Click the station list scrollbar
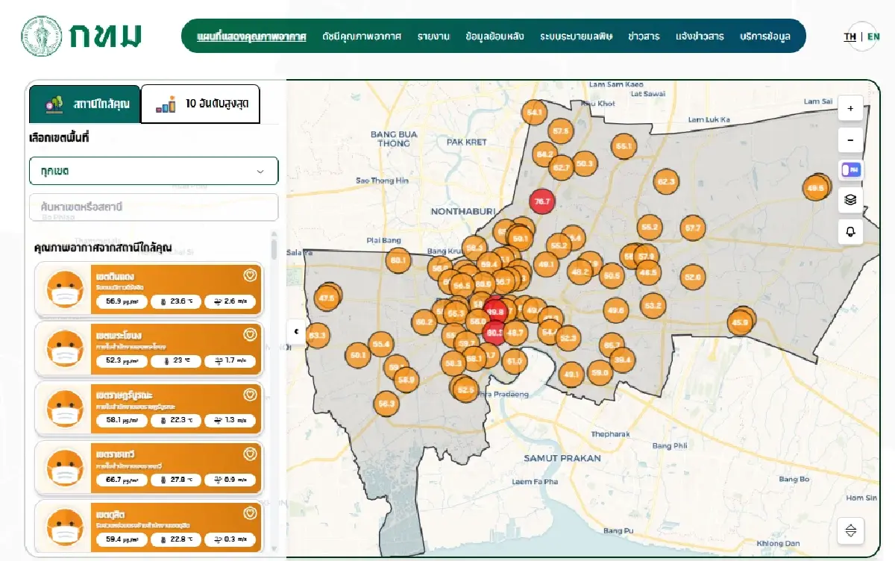 pyautogui.click(x=274, y=249)
